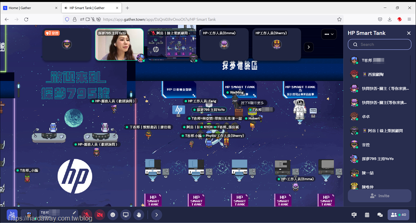Show next video tiles with arrow

[x=309, y=47]
